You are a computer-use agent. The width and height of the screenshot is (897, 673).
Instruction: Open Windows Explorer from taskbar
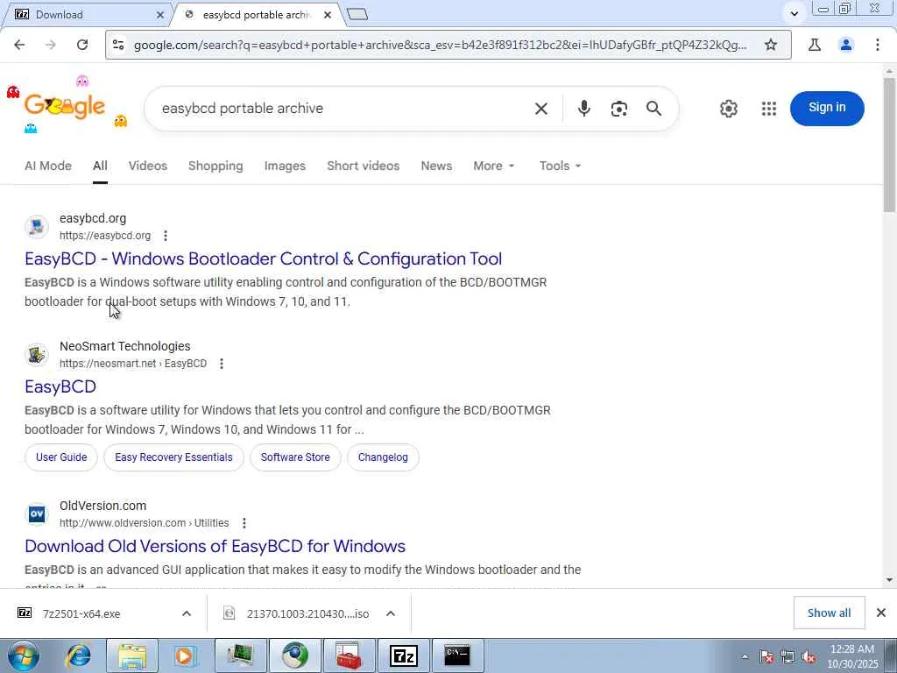point(132,655)
